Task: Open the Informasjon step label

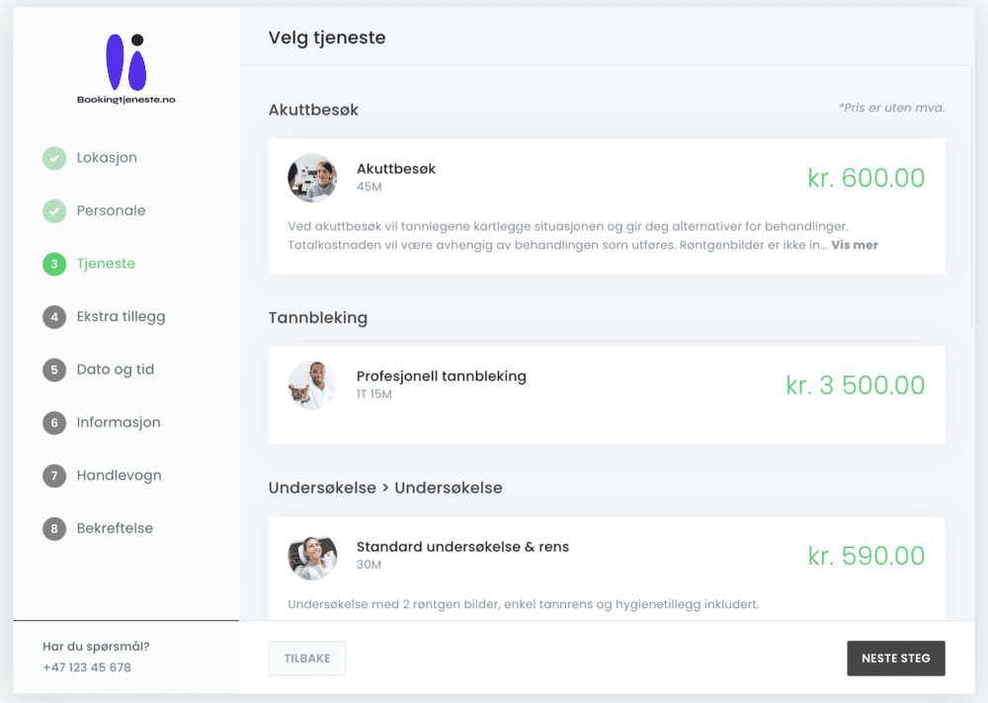Action: (119, 422)
